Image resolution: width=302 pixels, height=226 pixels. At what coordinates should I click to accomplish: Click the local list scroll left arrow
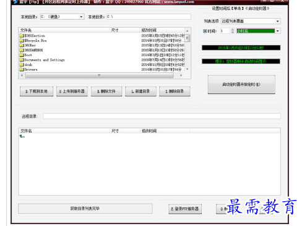coord(22,75)
